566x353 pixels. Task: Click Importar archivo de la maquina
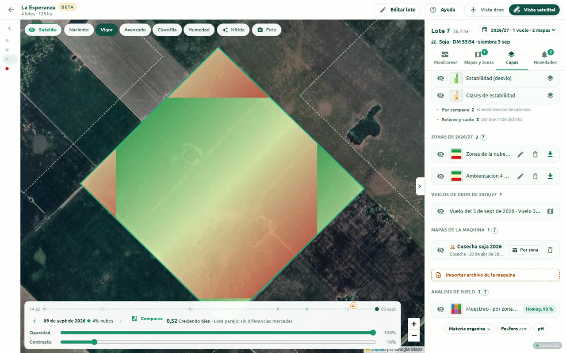(x=495, y=275)
